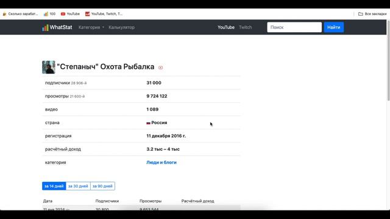The image size is (390, 219).
Task: Click the 'Подписчики' column header
Action: coord(107,201)
